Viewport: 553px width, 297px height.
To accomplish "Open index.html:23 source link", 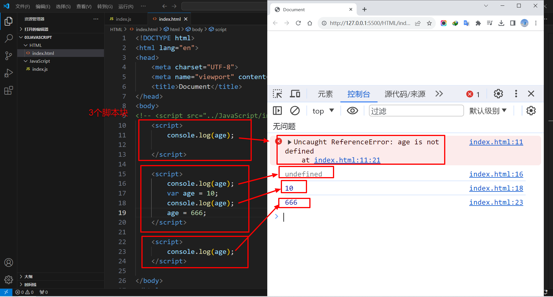I will tap(496, 202).
